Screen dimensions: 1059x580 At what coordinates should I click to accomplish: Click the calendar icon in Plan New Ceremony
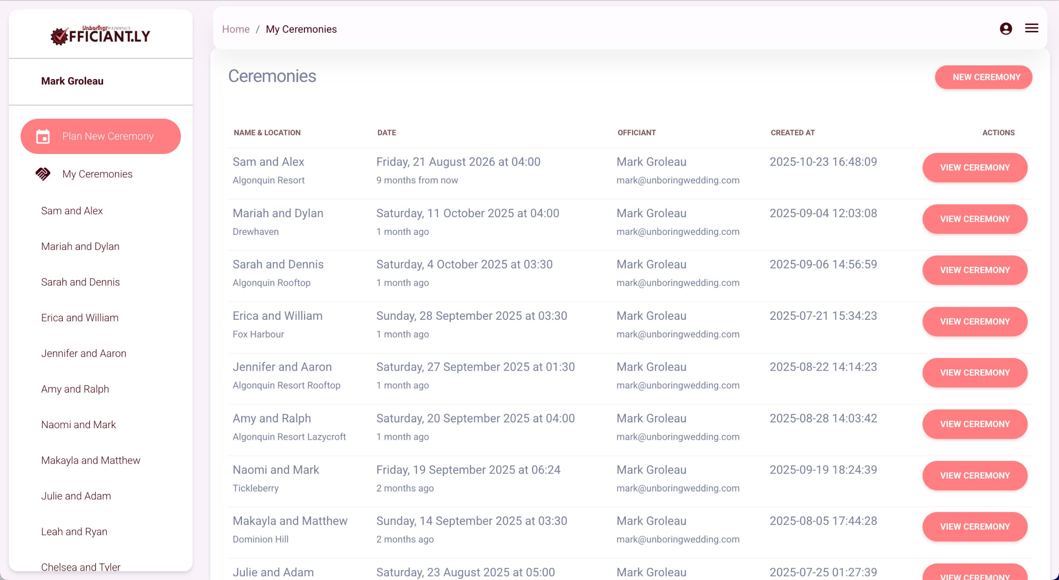click(x=43, y=137)
